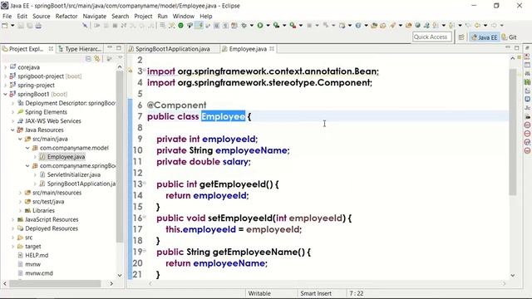
Task: Switch to the SpringBoot1Application.java editor tab
Action: point(173,49)
